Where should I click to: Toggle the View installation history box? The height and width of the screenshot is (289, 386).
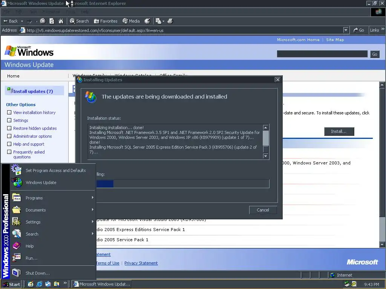9,112
